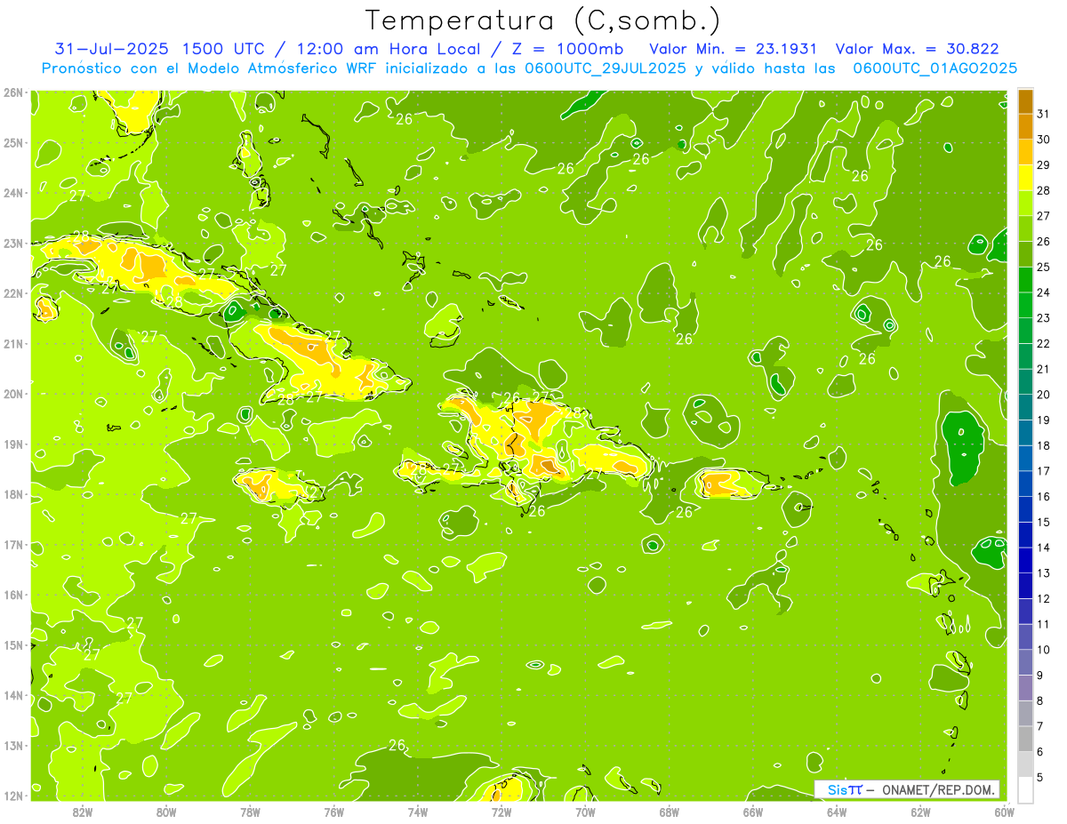Screen dimensions: 1067x824
Task: Click the 62W longitude axis label
Action: coord(920,812)
